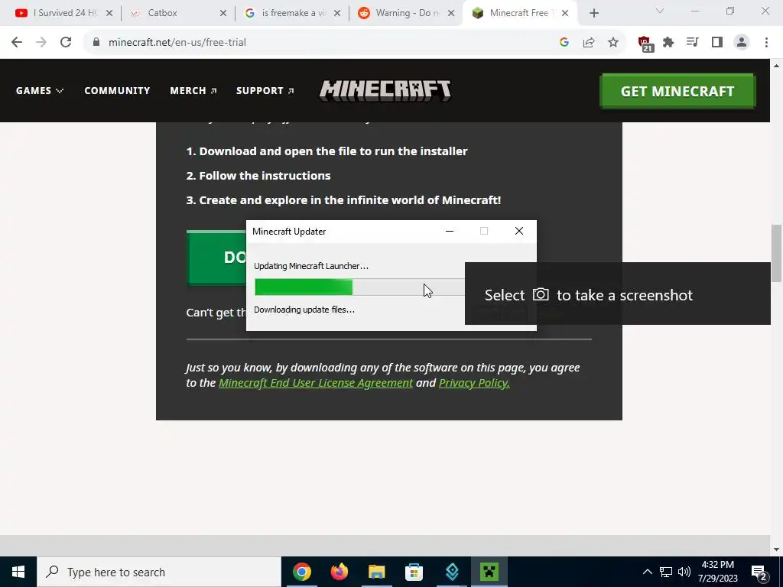
Task: Click the Chrome back arrow
Action: 17,43
